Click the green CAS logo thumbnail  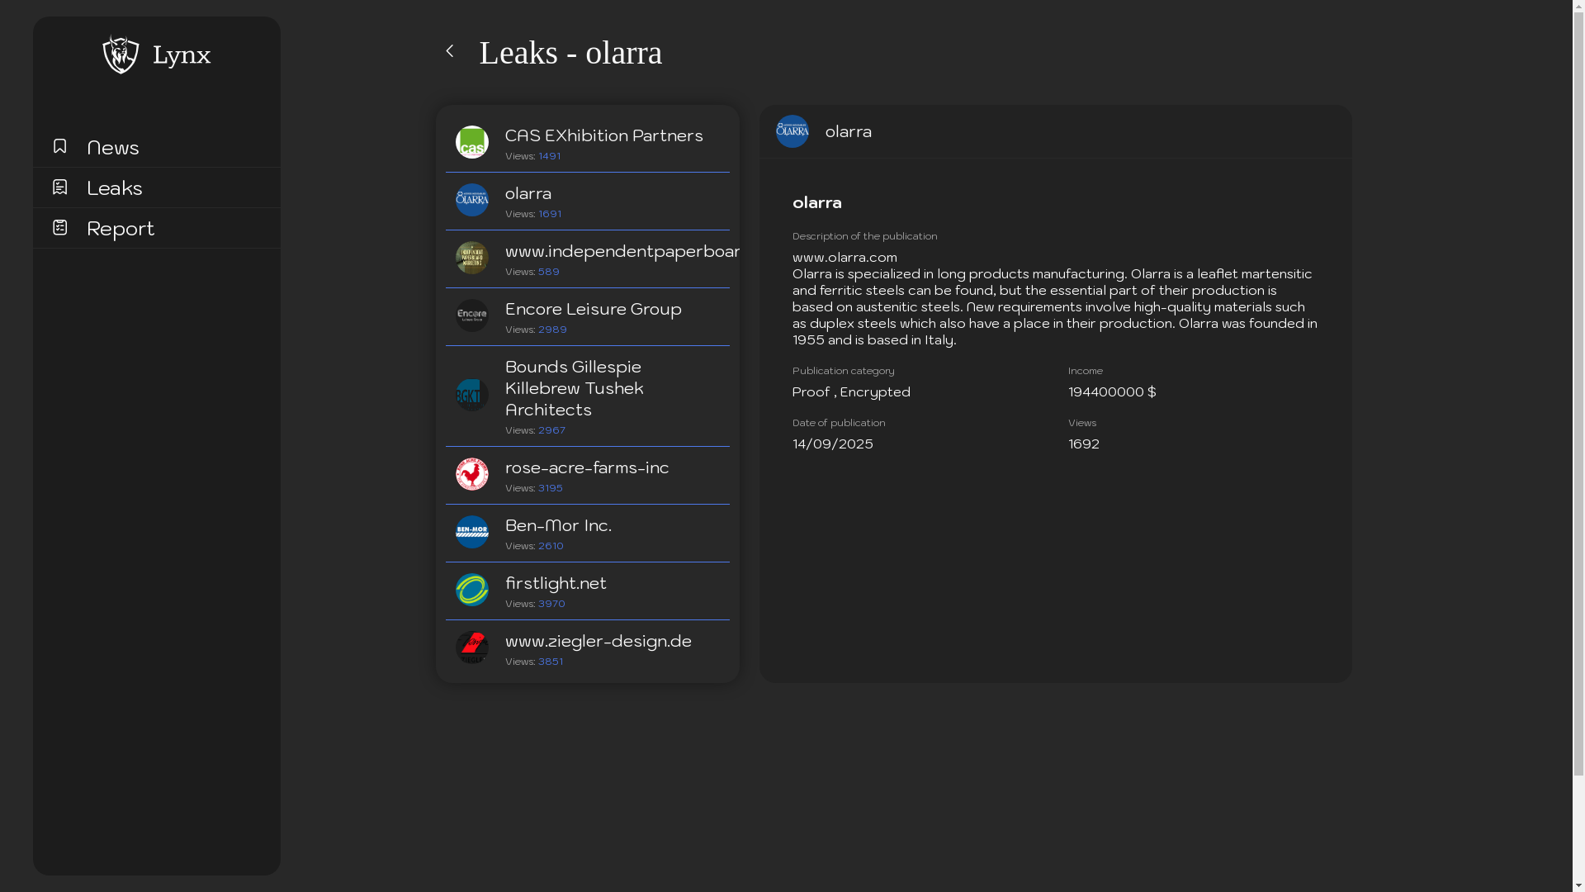[x=472, y=142]
